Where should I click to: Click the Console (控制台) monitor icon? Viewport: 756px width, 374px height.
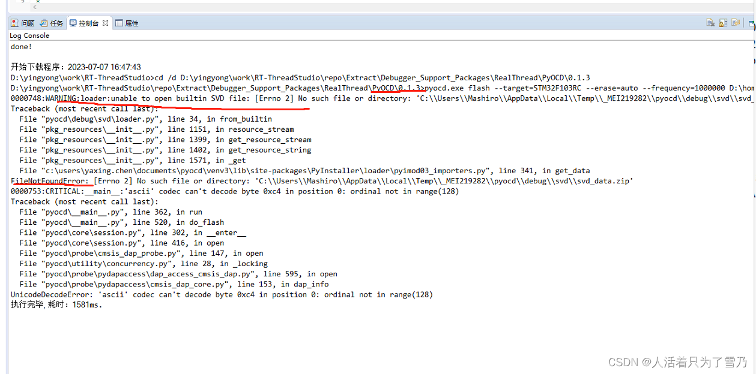(74, 23)
